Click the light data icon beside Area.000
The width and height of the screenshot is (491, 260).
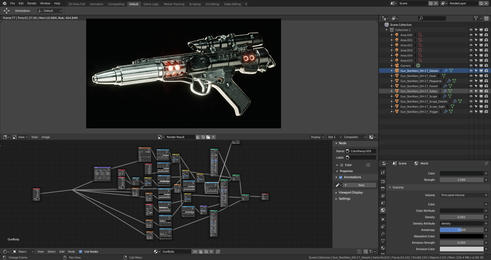tap(420, 35)
